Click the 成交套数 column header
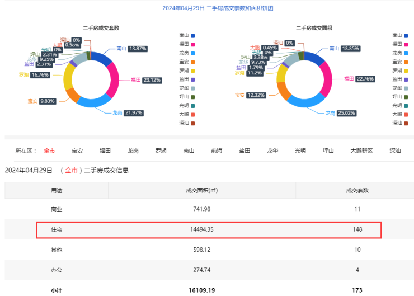Image resolution: width=414 pixels, height=296 pixels. tap(357, 190)
